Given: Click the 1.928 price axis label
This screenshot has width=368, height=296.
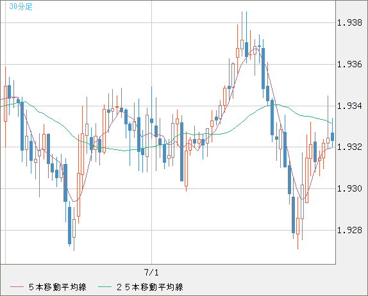Looking at the screenshot, I should coord(349,230).
